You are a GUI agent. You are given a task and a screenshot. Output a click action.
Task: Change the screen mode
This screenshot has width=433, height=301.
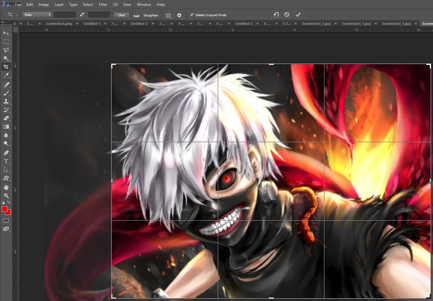[6, 229]
